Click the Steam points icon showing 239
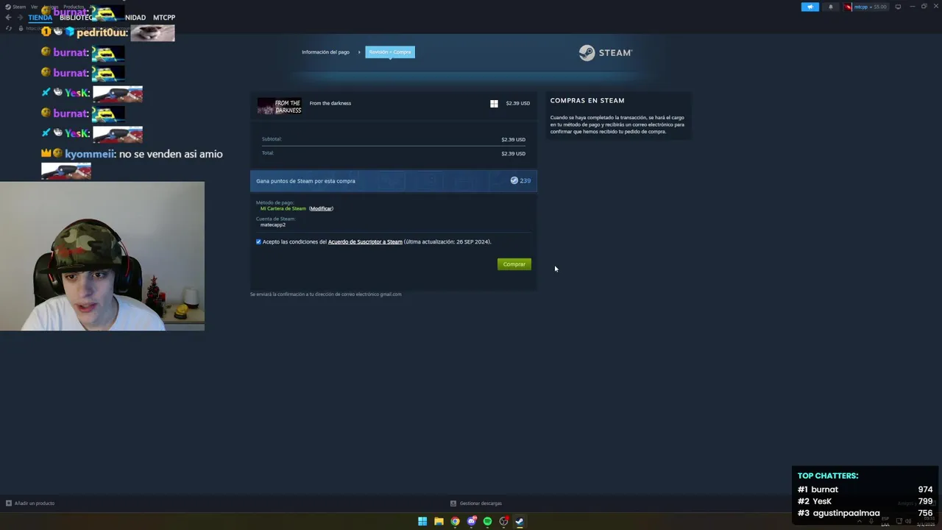 pos(514,180)
